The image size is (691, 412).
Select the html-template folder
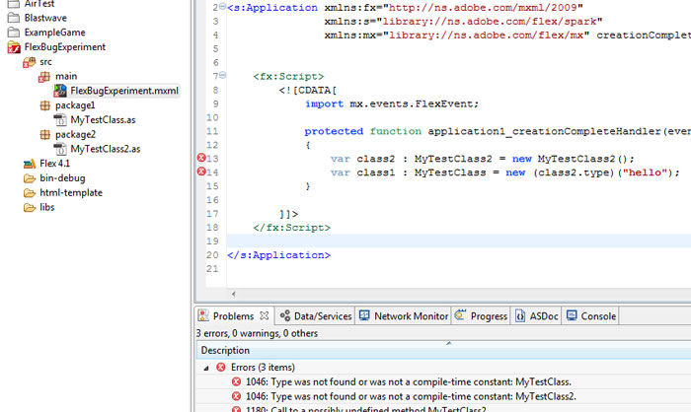tap(70, 193)
